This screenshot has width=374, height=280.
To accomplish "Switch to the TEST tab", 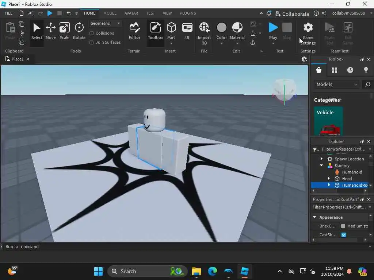I will pyautogui.click(x=150, y=13).
